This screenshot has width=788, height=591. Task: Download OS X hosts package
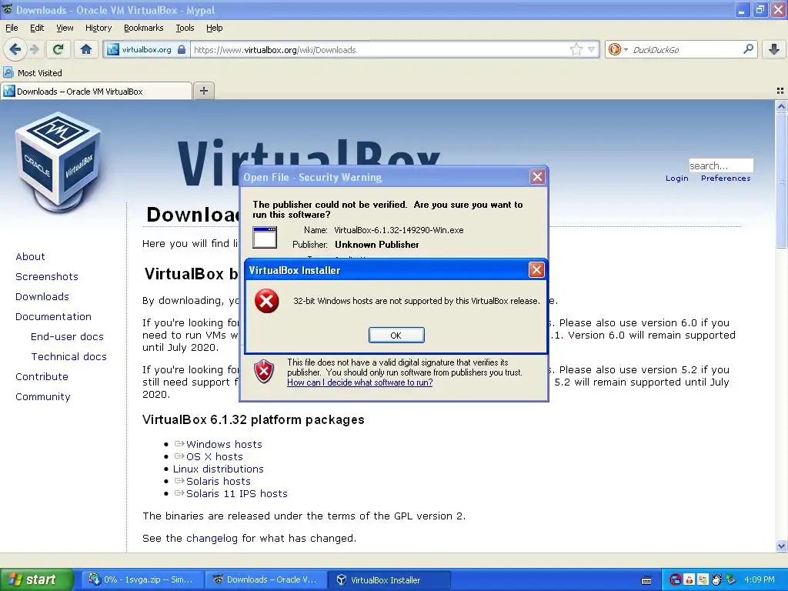tap(214, 456)
